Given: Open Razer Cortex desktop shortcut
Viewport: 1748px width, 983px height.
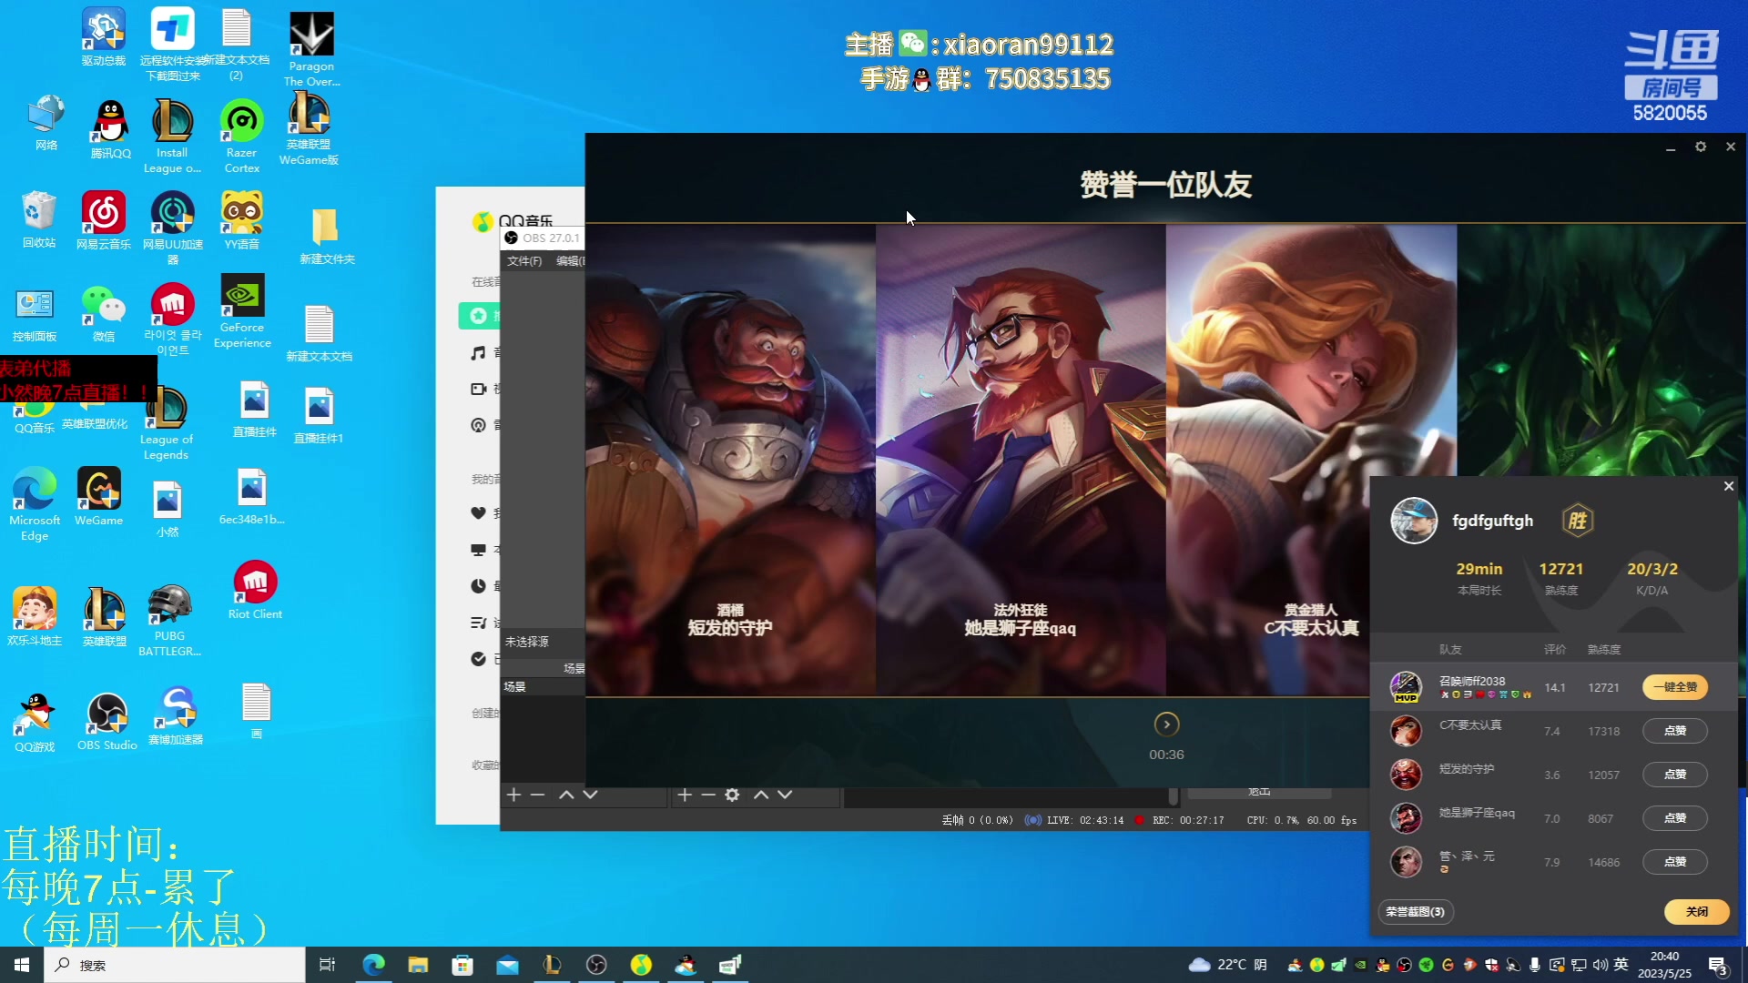Looking at the screenshot, I should pyautogui.click(x=242, y=137).
